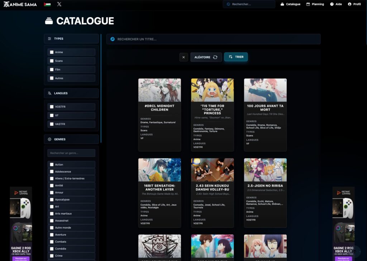Check the Autres type filter
Image resolution: width=367 pixels, height=261 pixels.
pyautogui.click(x=52, y=78)
